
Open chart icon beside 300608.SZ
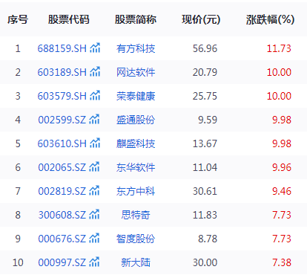click(94, 214)
